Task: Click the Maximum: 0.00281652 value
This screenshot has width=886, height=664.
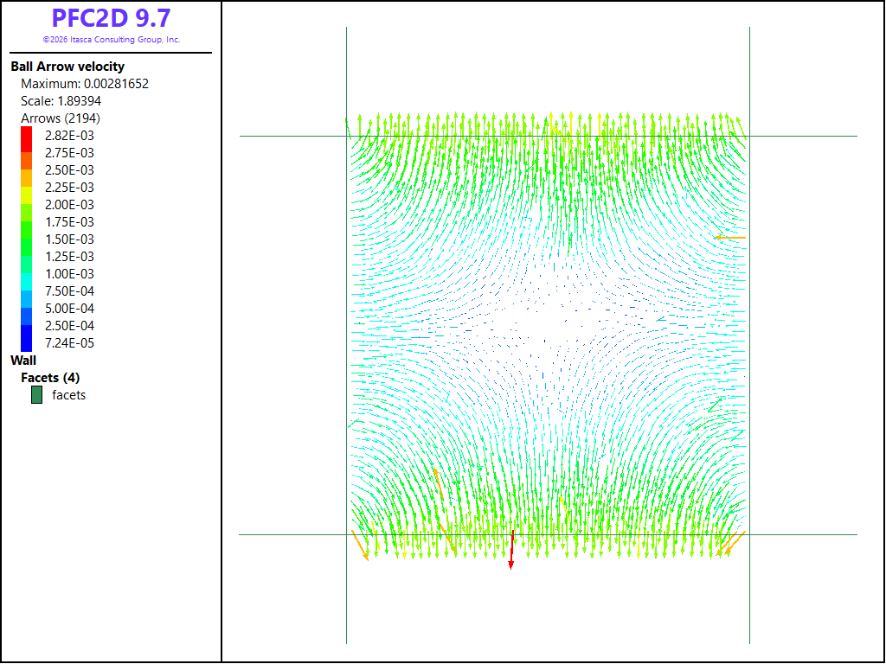Action: click(x=85, y=84)
